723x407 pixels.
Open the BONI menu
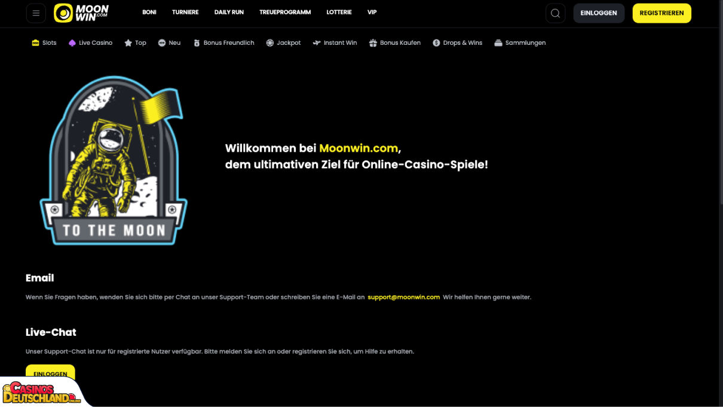point(149,13)
